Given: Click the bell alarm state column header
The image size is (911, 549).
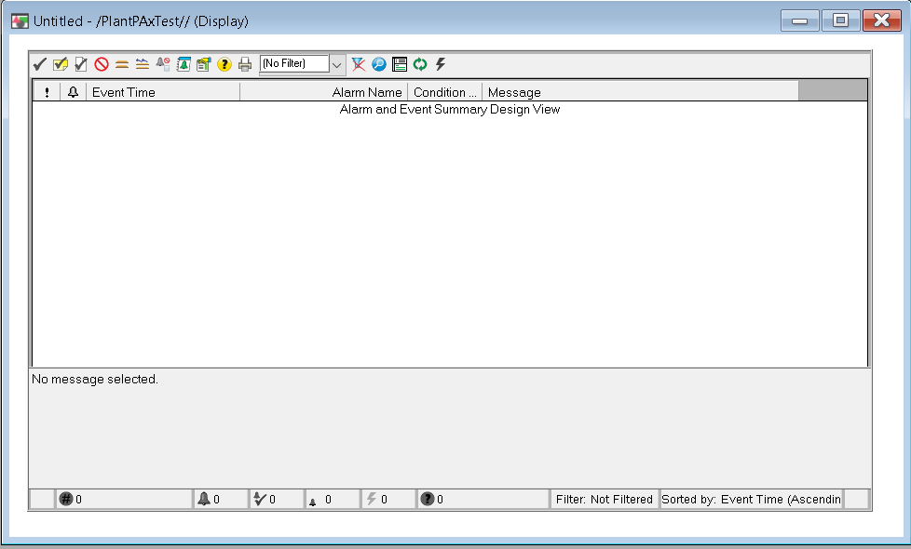Looking at the screenshot, I should point(74,92).
